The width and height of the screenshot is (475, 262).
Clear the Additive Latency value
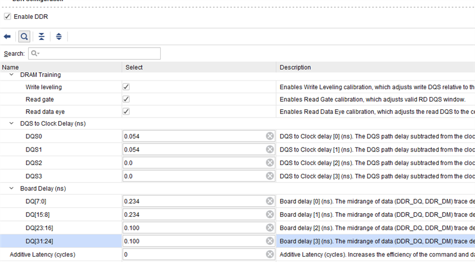(x=270, y=254)
